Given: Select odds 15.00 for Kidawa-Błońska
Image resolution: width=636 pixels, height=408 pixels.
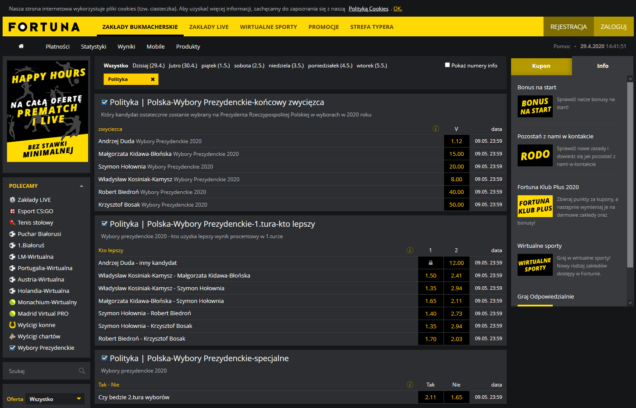Looking at the screenshot, I should 456,154.
